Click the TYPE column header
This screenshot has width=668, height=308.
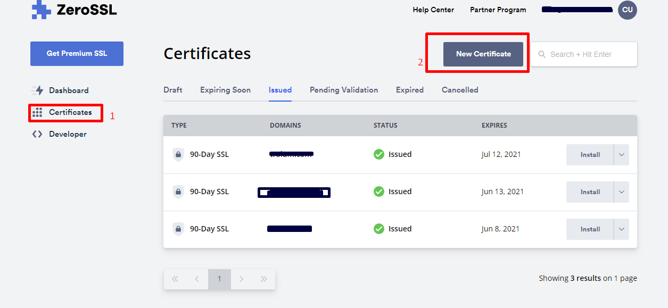tap(179, 126)
